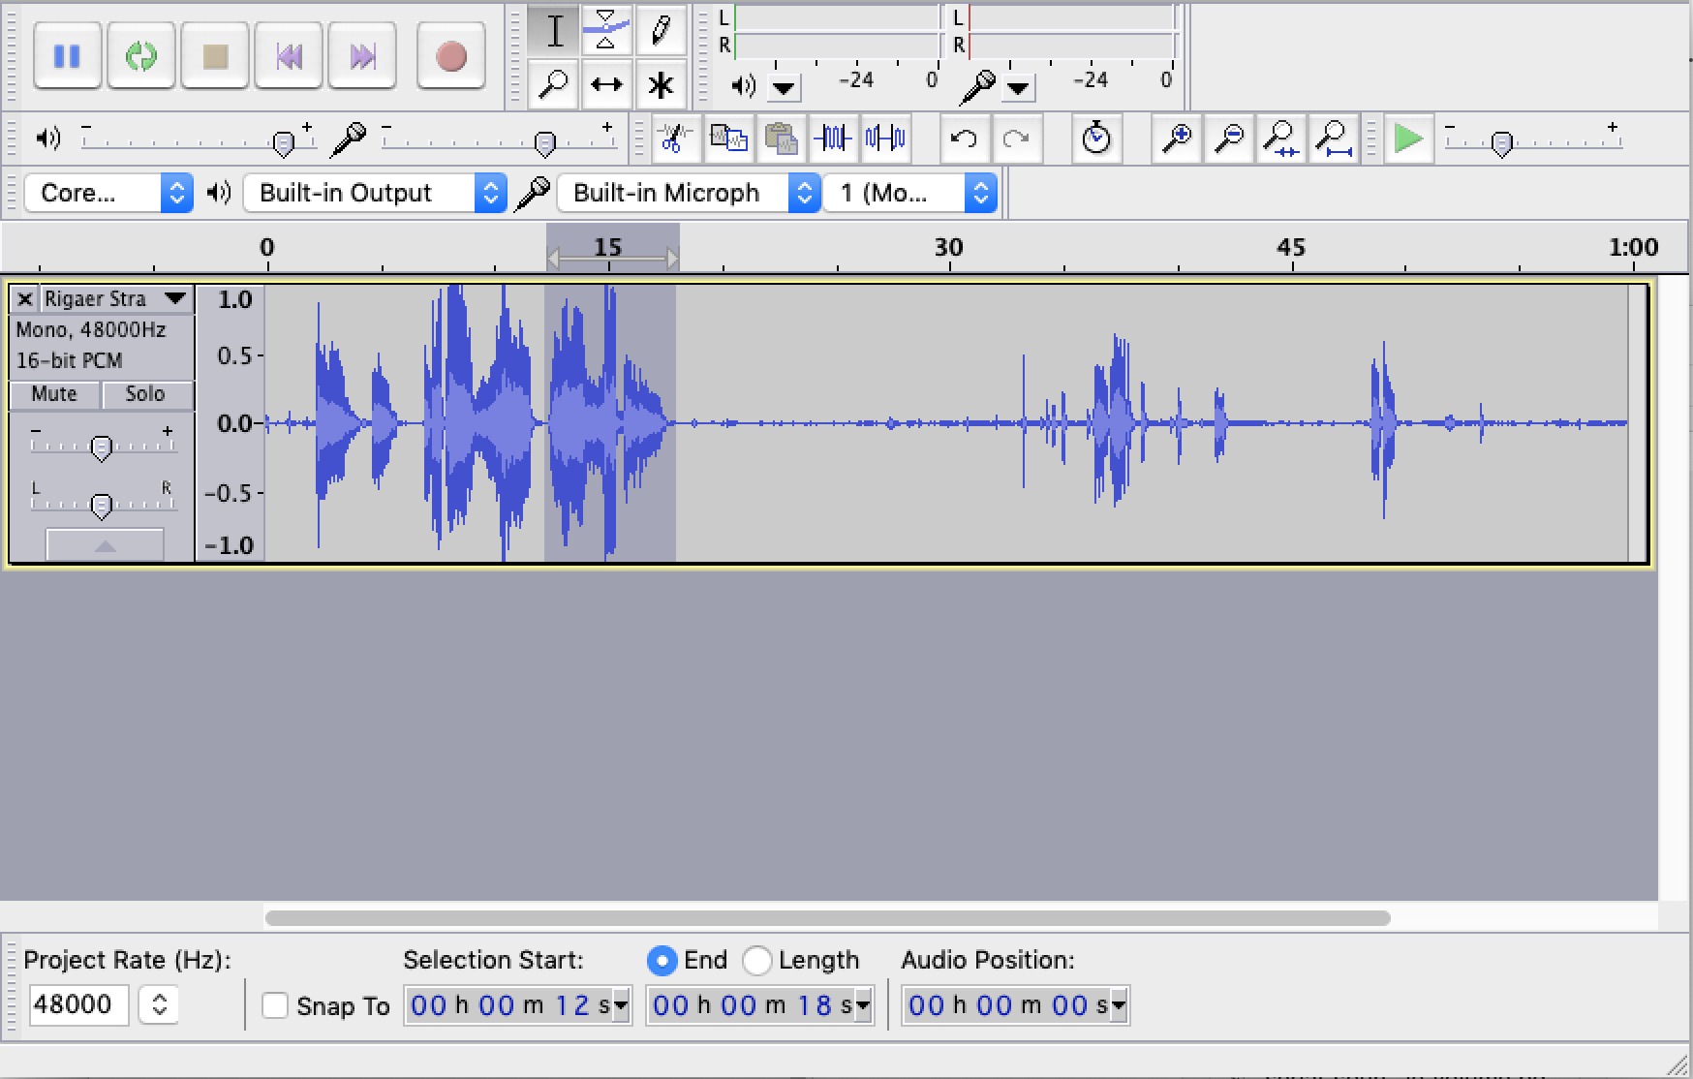Enable the Snap To checkbox
This screenshot has width=1693, height=1079.
point(275,1005)
